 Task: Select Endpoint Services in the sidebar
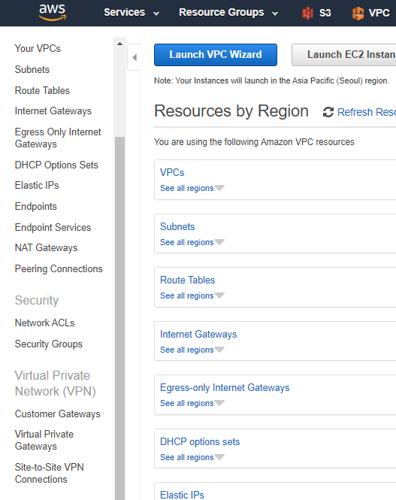click(53, 227)
